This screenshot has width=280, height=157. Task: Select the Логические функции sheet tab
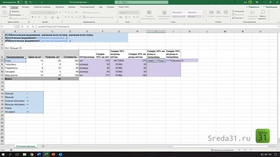click(x=25, y=146)
